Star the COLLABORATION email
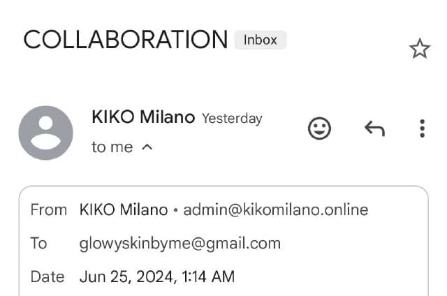 (x=419, y=49)
